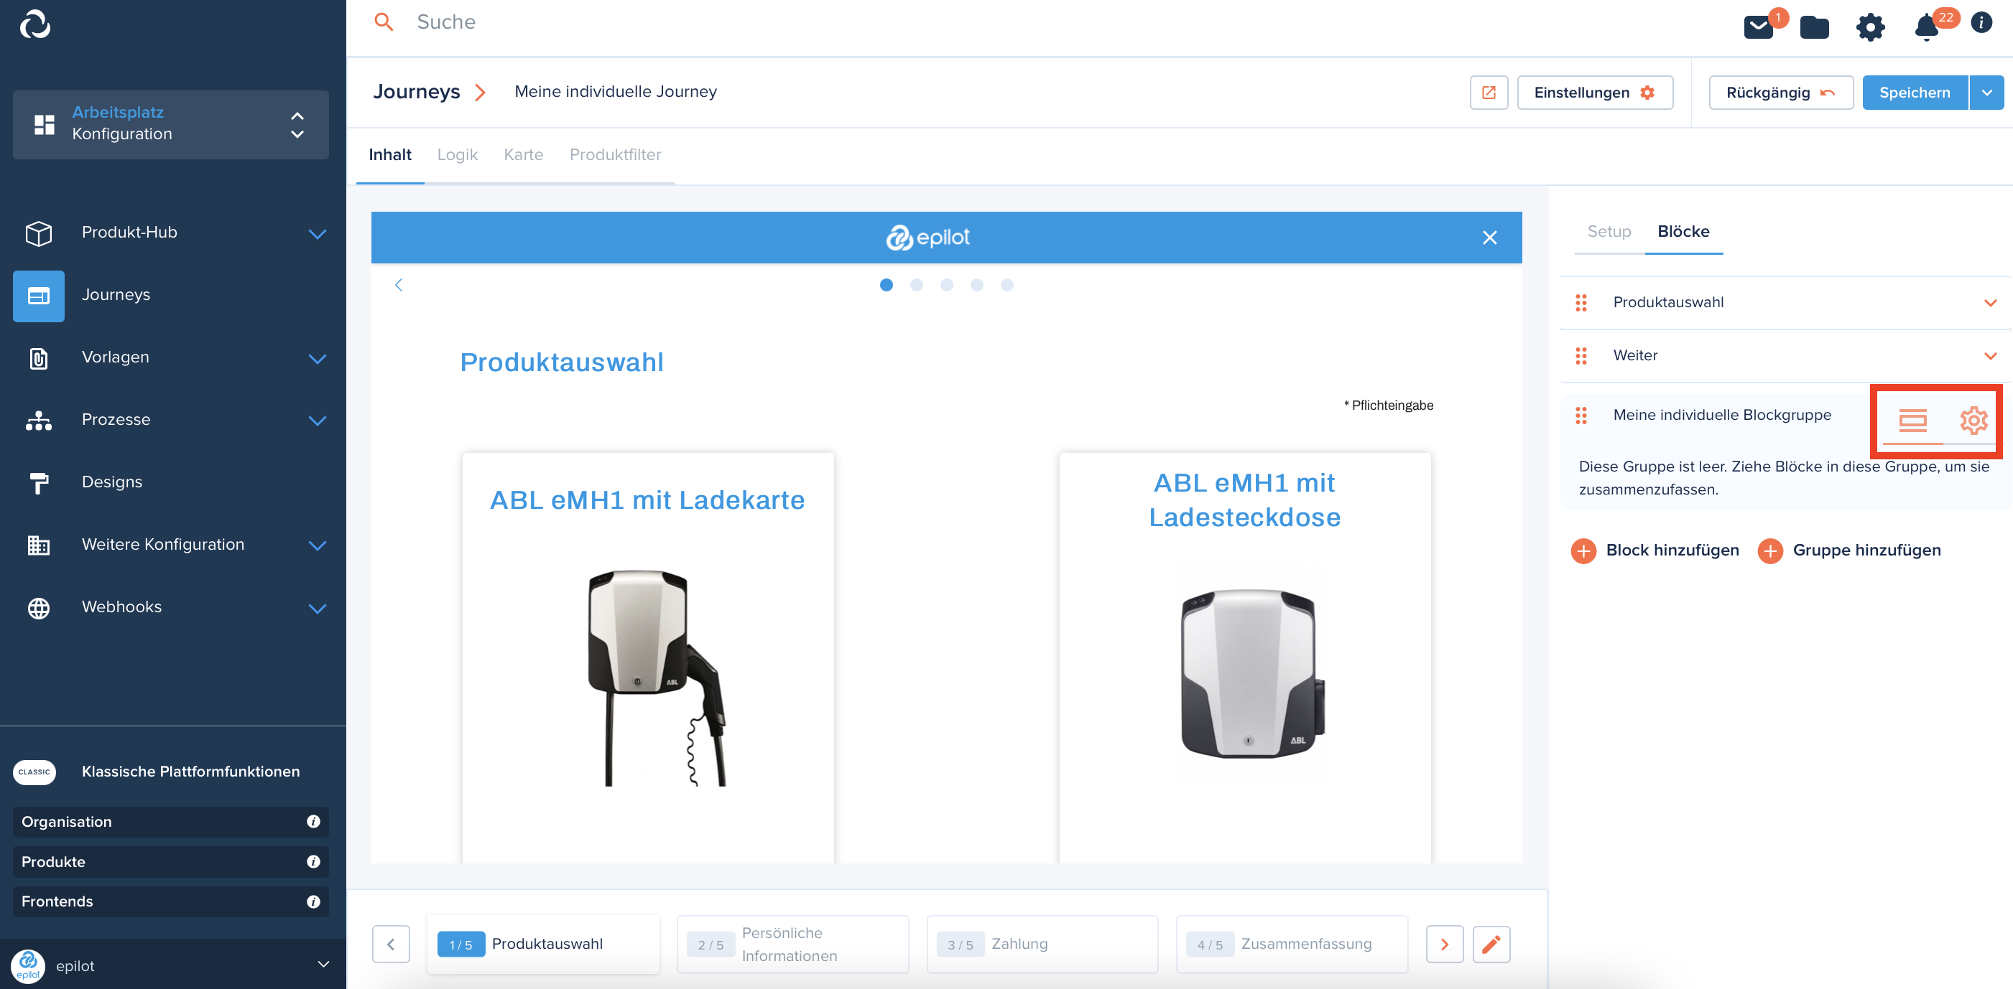Open journey in new window icon
The width and height of the screenshot is (2013, 989).
pos(1489,92)
